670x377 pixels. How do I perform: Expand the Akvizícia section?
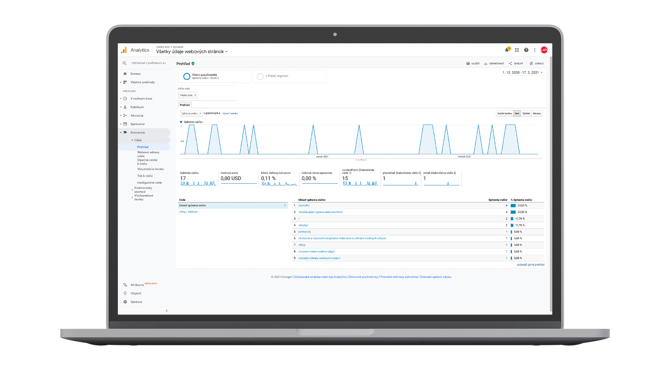[x=121, y=116]
